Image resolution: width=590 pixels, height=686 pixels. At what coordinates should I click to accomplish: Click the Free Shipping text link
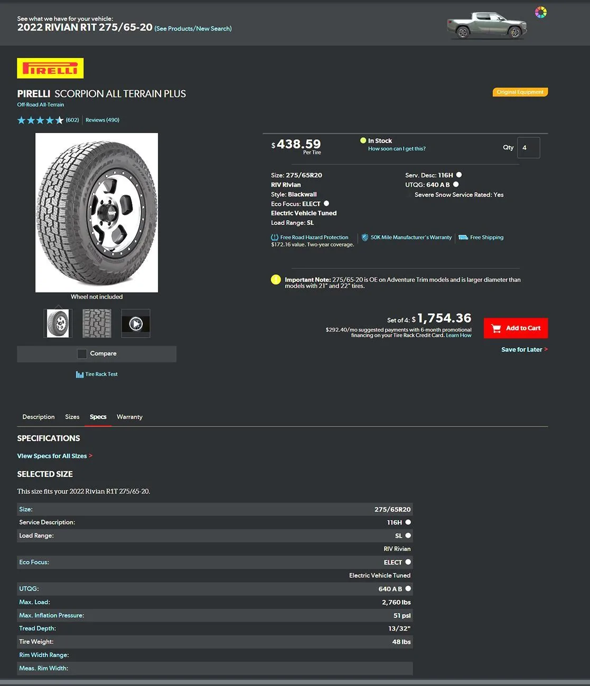pyautogui.click(x=487, y=237)
